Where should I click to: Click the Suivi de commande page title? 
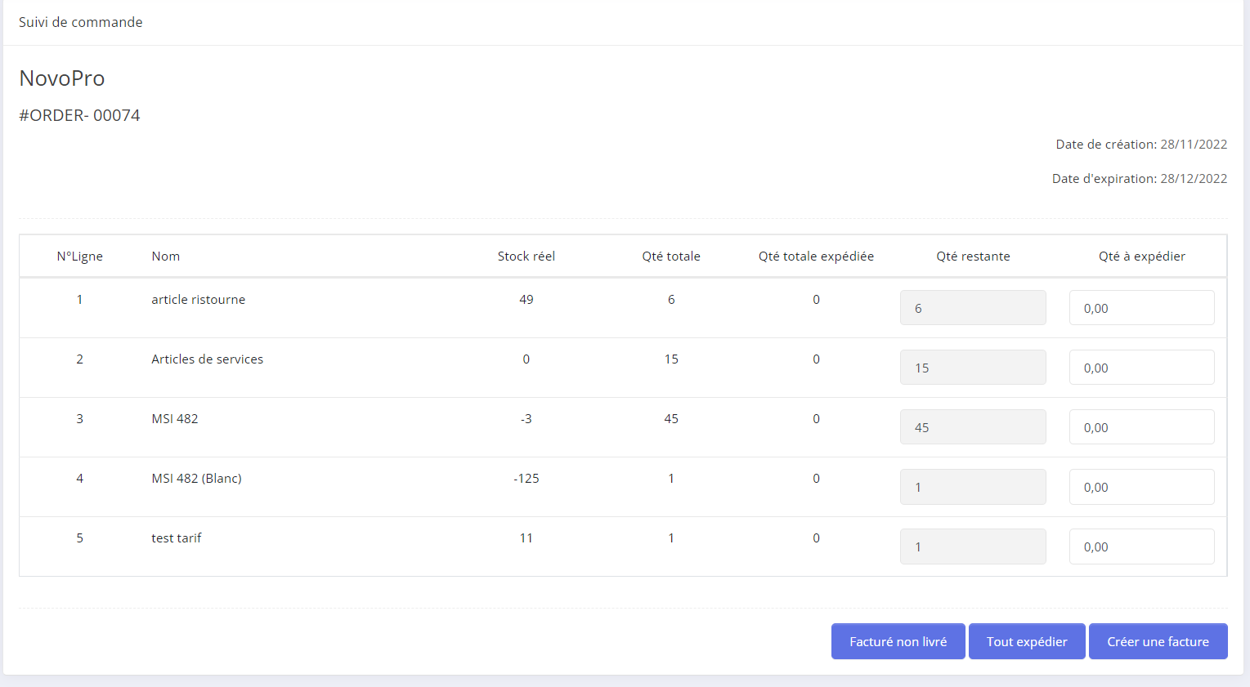click(80, 22)
